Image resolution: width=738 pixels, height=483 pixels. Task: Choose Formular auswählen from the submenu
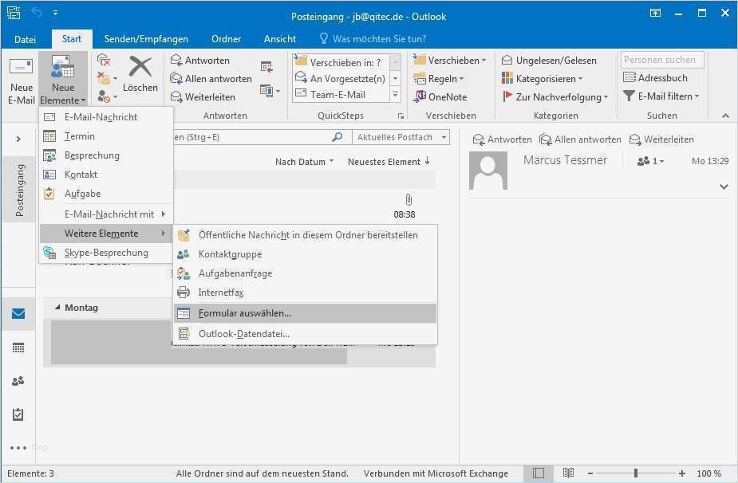244,312
